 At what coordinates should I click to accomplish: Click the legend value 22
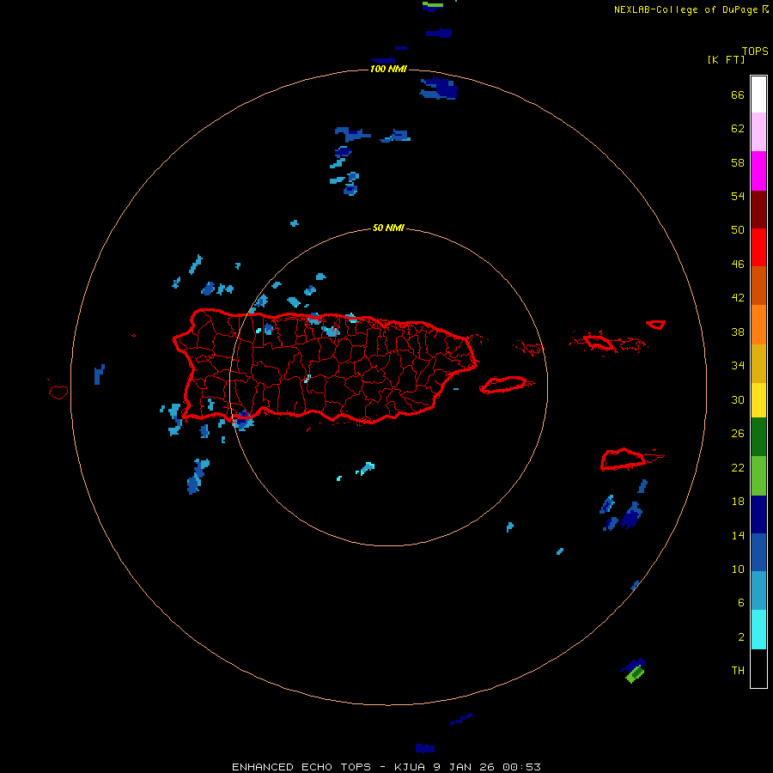tap(738, 467)
